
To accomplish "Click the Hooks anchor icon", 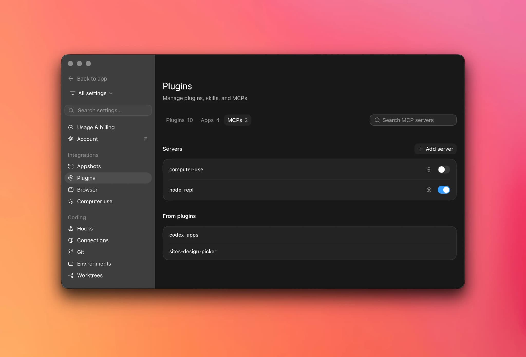I will tap(71, 229).
